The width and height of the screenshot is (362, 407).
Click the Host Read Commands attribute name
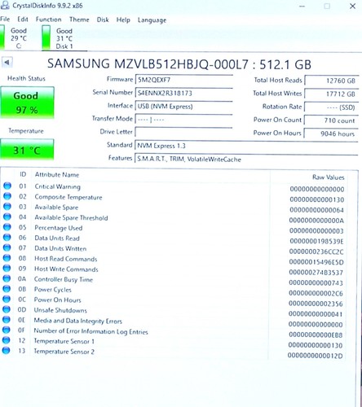click(x=65, y=259)
